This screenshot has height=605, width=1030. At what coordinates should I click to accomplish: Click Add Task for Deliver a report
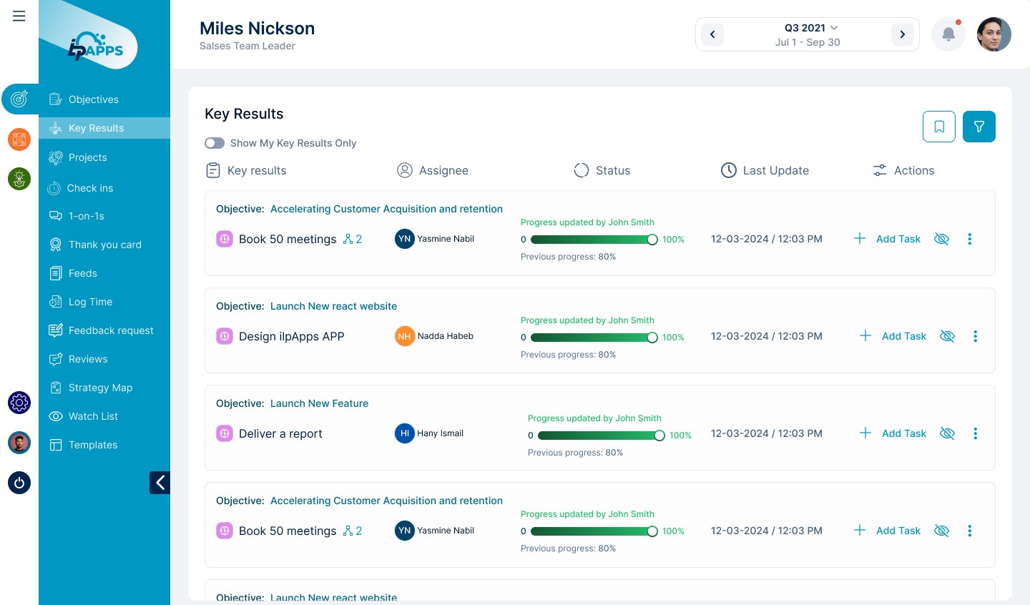(x=893, y=433)
